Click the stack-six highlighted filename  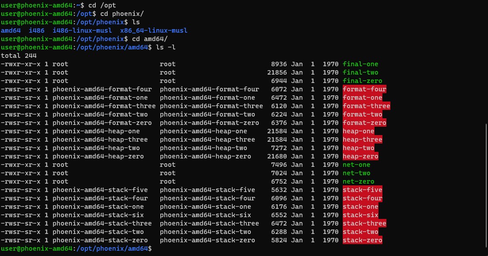click(360, 215)
